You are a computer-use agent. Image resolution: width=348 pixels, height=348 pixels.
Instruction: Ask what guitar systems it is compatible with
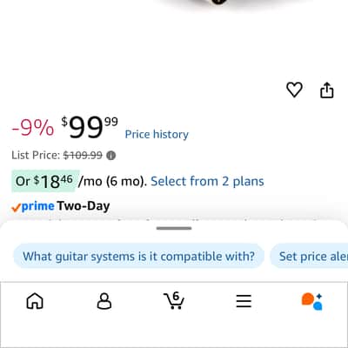click(x=139, y=257)
